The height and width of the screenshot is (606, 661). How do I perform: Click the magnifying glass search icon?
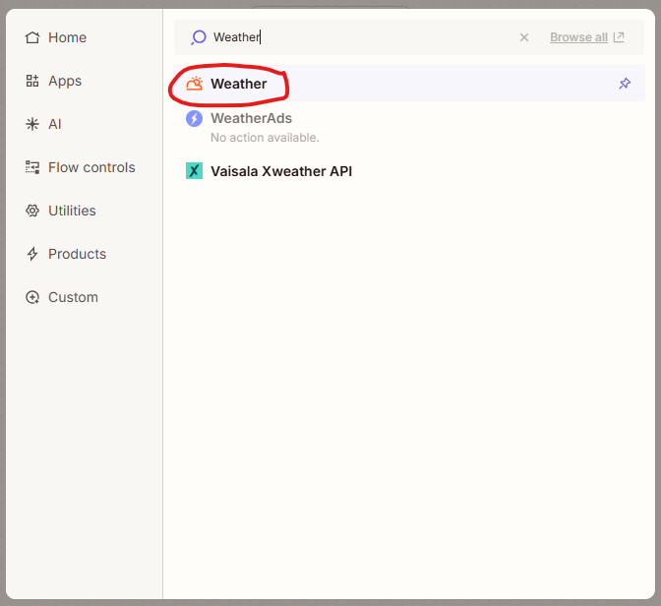199,37
